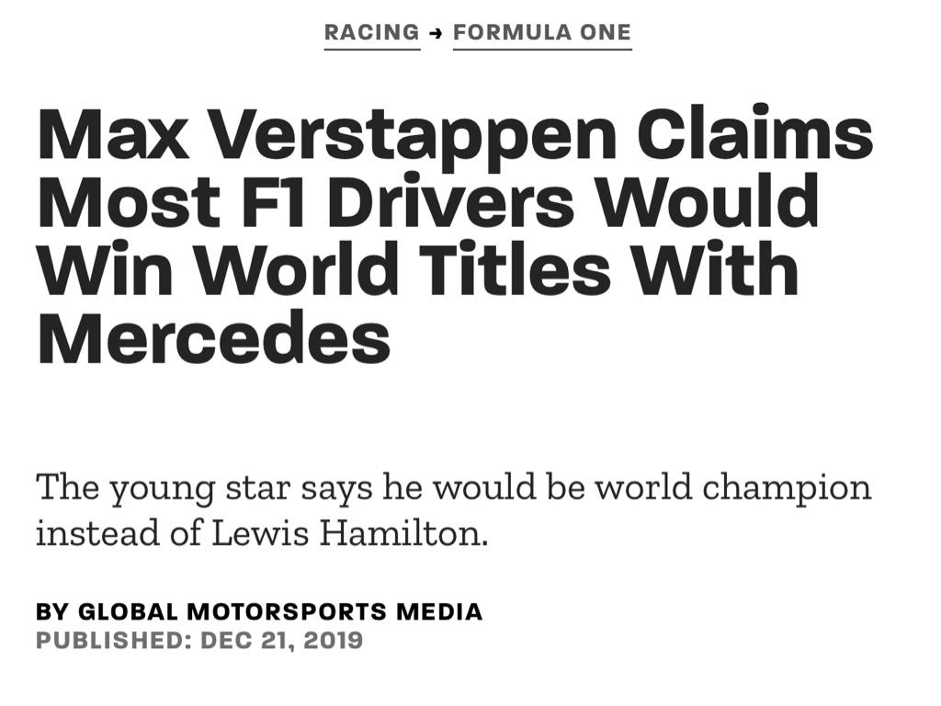Click the "PUBLISHED:" label
This screenshot has width=941, height=706.
(x=113, y=640)
